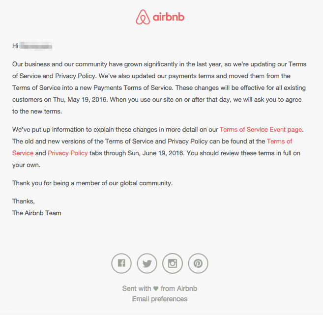The image size is (323, 315).
Task: Click the Airbnb Bélo logo symbol
Action: click(x=142, y=17)
